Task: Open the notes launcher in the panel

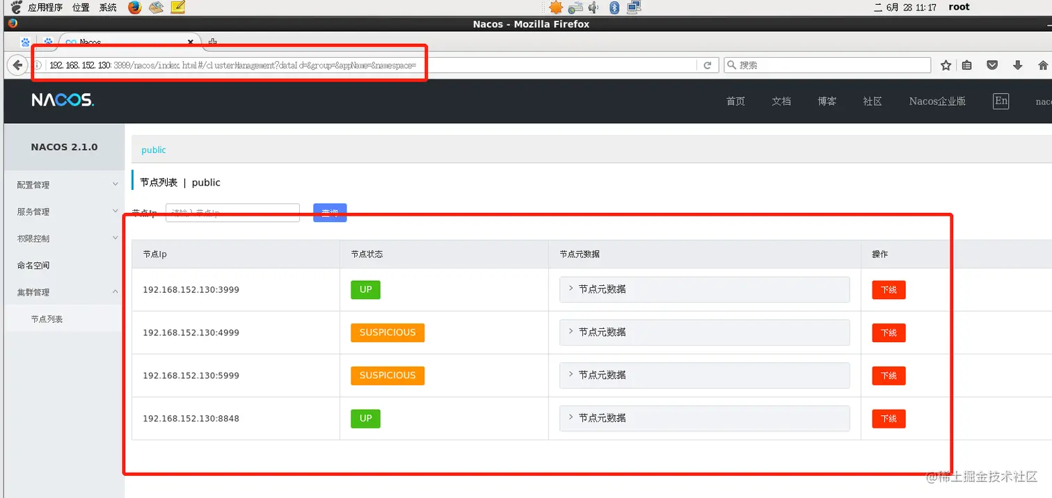Action: coord(177,8)
